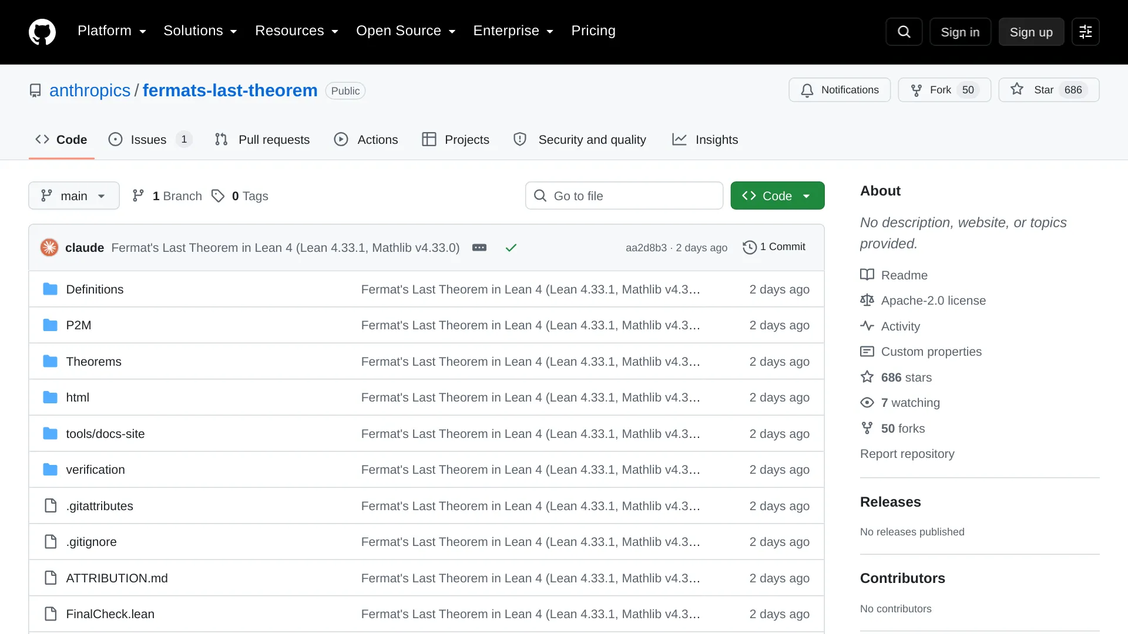1128x634 pixels.
Task: Open the tools/docs-site folder
Action: (105, 434)
